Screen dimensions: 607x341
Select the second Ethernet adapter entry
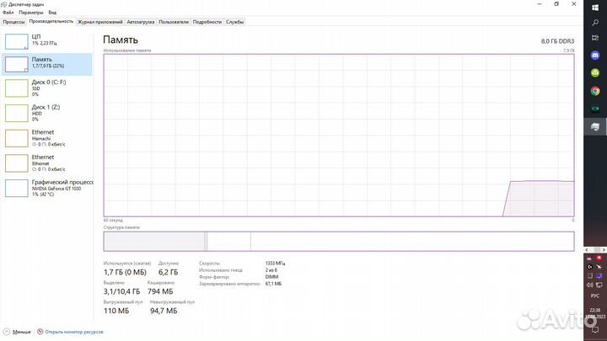[x=47, y=163]
